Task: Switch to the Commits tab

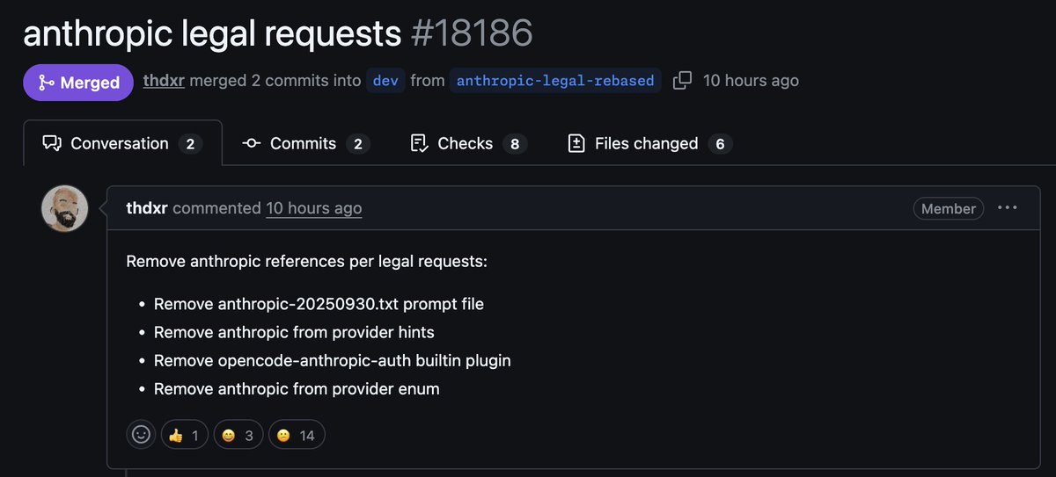Action: [x=305, y=143]
